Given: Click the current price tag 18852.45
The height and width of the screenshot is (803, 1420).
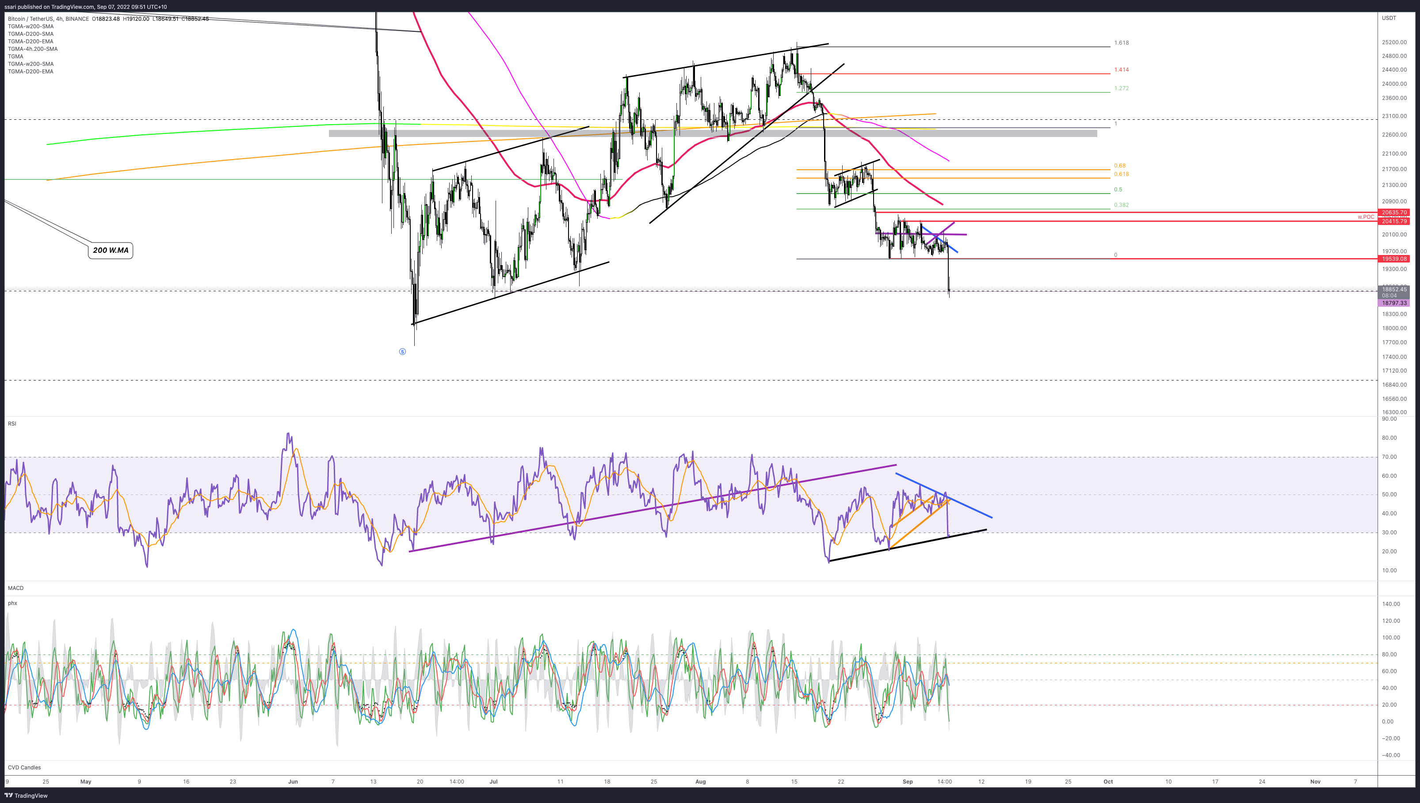Looking at the screenshot, I should point(1394,289).
